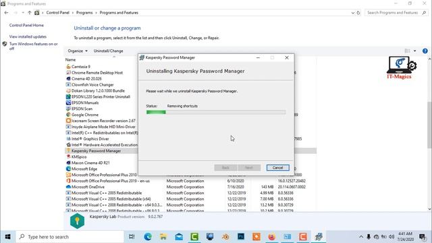The image size is (432, 243).
Task: Click the Up one level arrow
Action: pyautogui.click(x=30, y=13)
